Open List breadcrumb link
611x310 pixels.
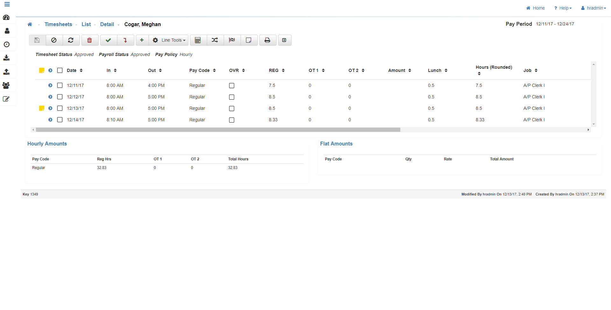tap(86, 25)
